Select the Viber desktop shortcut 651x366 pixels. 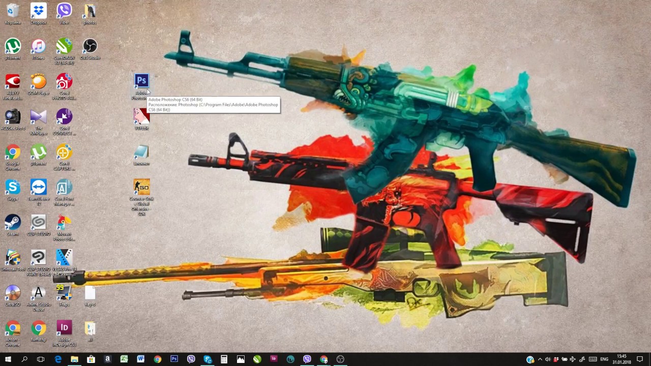pos(64,14)
